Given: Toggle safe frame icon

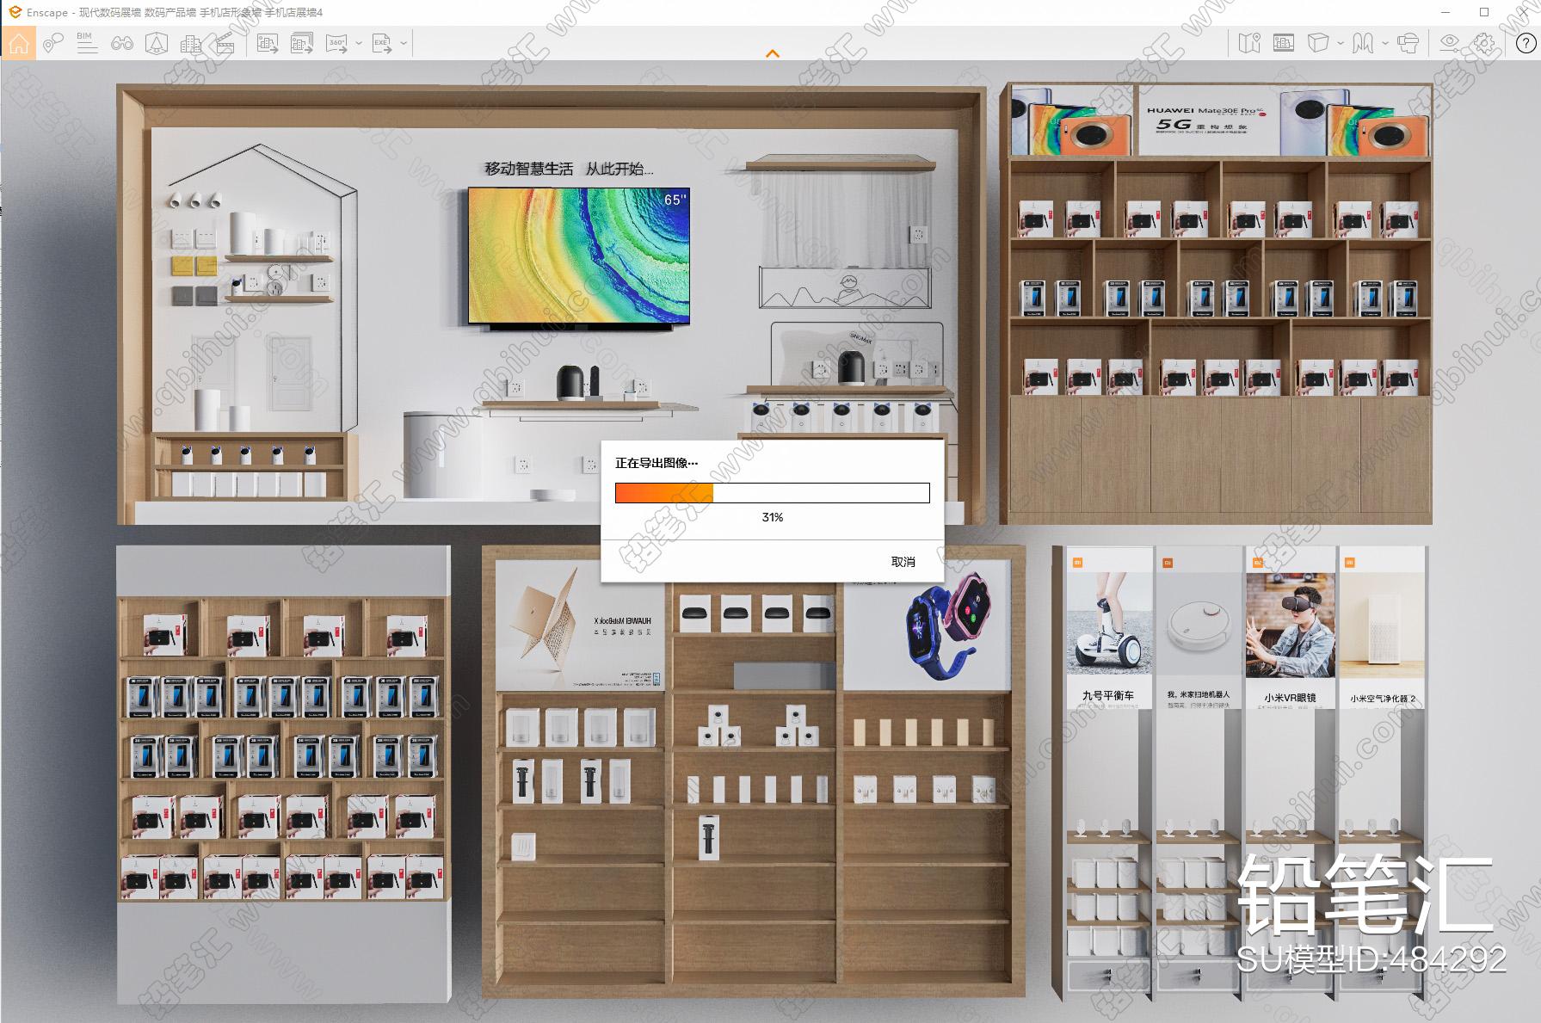Looking at the screenshot, I should tap(1284, 43).
